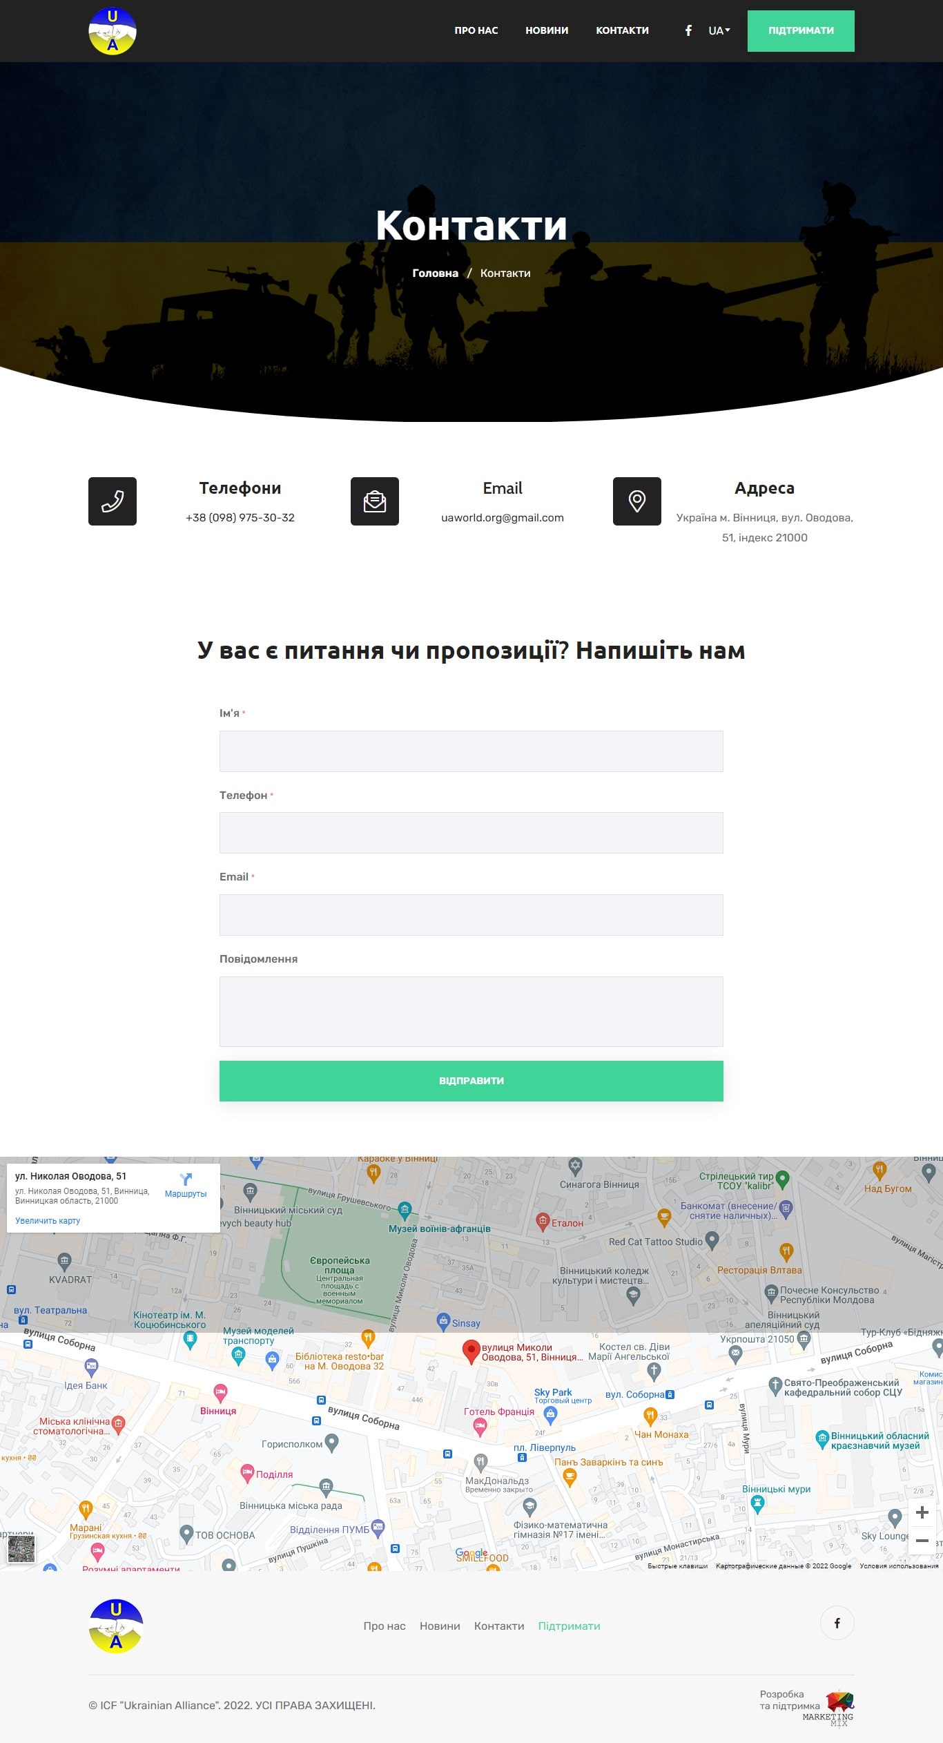Go to the НОВИНИ menu item
The image size is (943, 1743).
pos(547,30)
